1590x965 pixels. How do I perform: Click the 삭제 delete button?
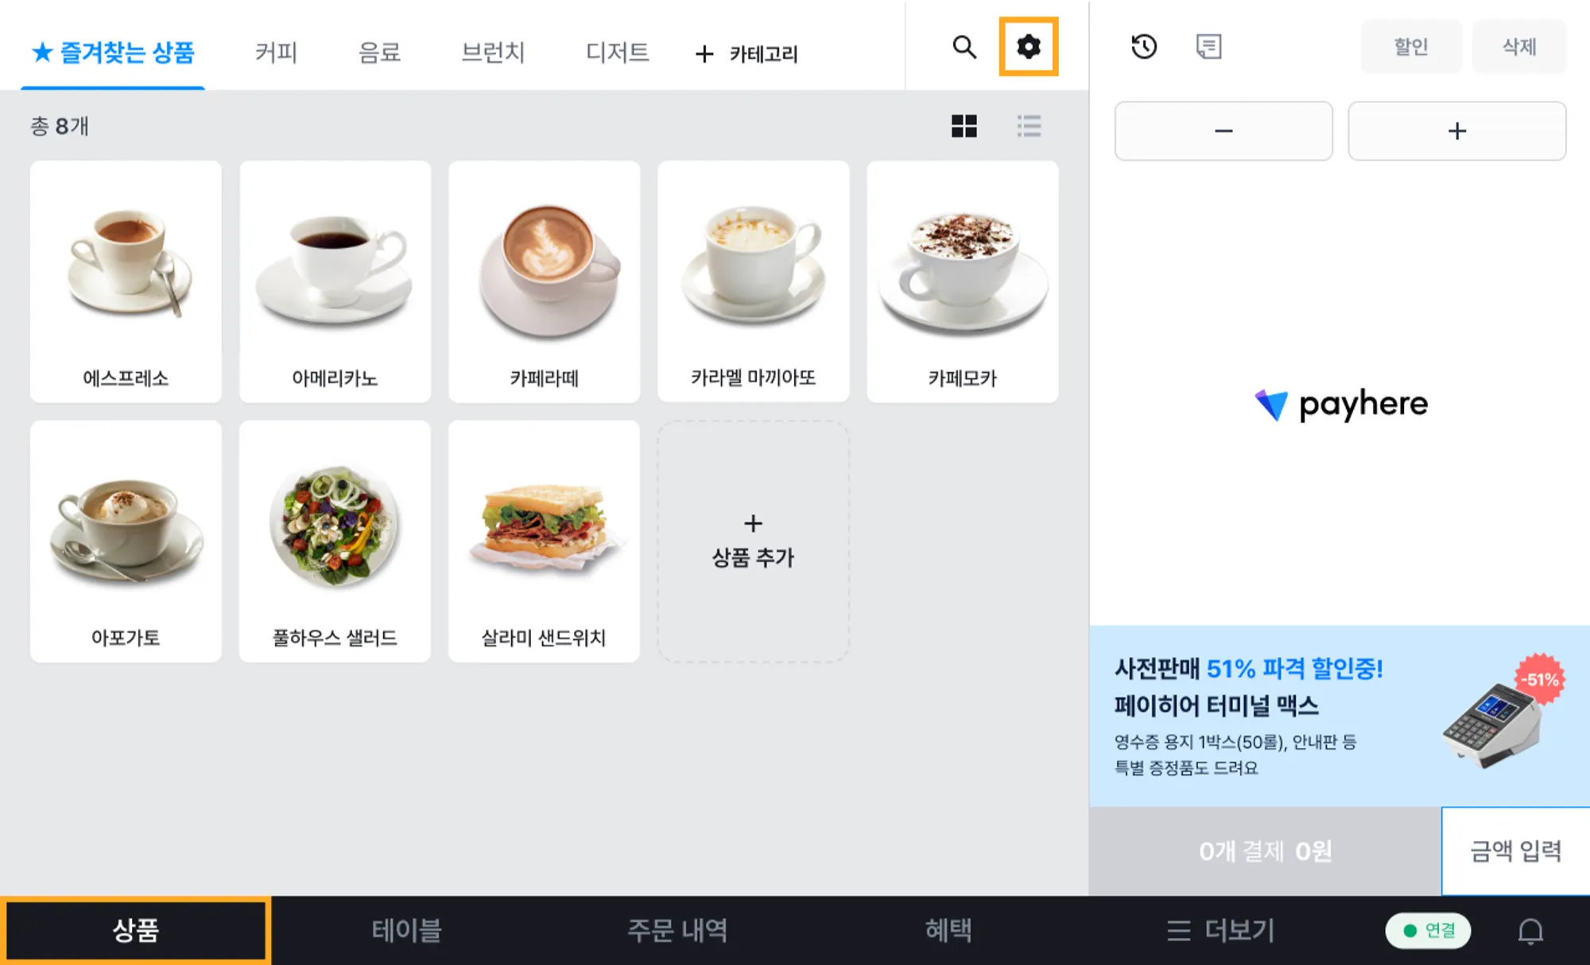coord(1519,47)
